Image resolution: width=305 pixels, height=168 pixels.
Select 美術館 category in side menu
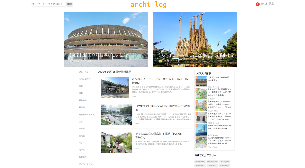[x=82, y=136]
